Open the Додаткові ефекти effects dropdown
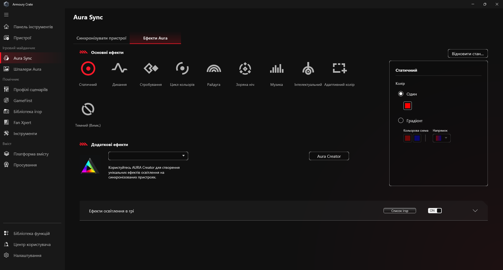 148,156
